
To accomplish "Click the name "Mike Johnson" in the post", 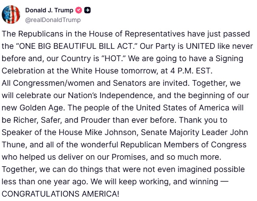I will [110, 132].
